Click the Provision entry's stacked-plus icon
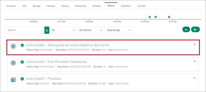The width and height of the screenshot is (206, 92). (x=13, y=80)
